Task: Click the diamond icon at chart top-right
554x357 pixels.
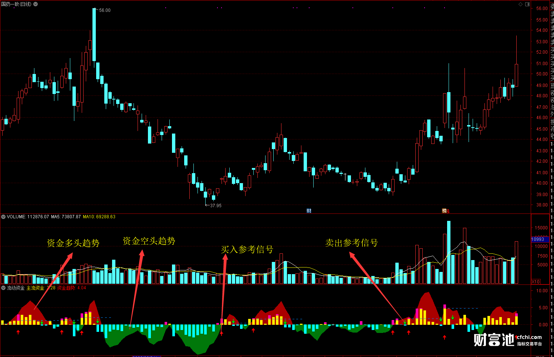Action: [521, 4]
